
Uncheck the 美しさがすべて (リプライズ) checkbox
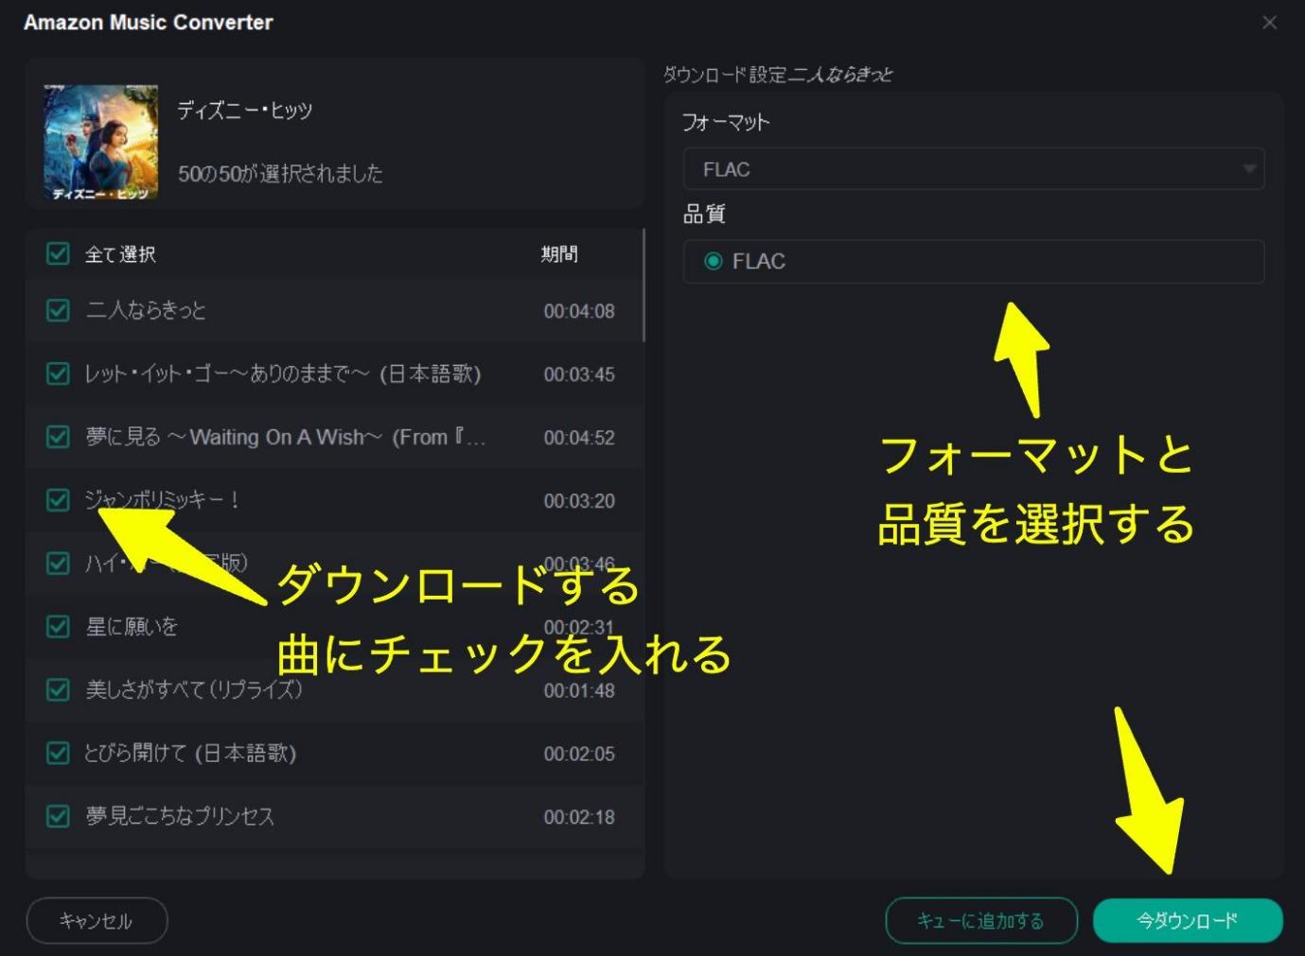(58, 689)
